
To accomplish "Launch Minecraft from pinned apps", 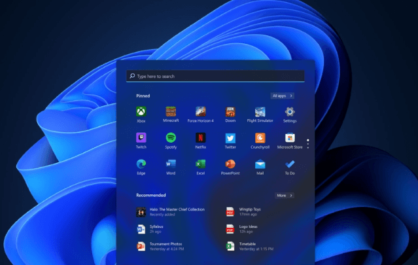I will click(x=171, y=111).
